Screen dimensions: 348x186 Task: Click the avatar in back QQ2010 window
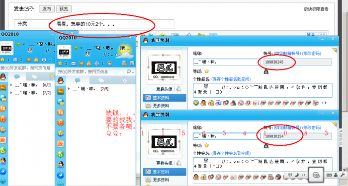(6, 48)
